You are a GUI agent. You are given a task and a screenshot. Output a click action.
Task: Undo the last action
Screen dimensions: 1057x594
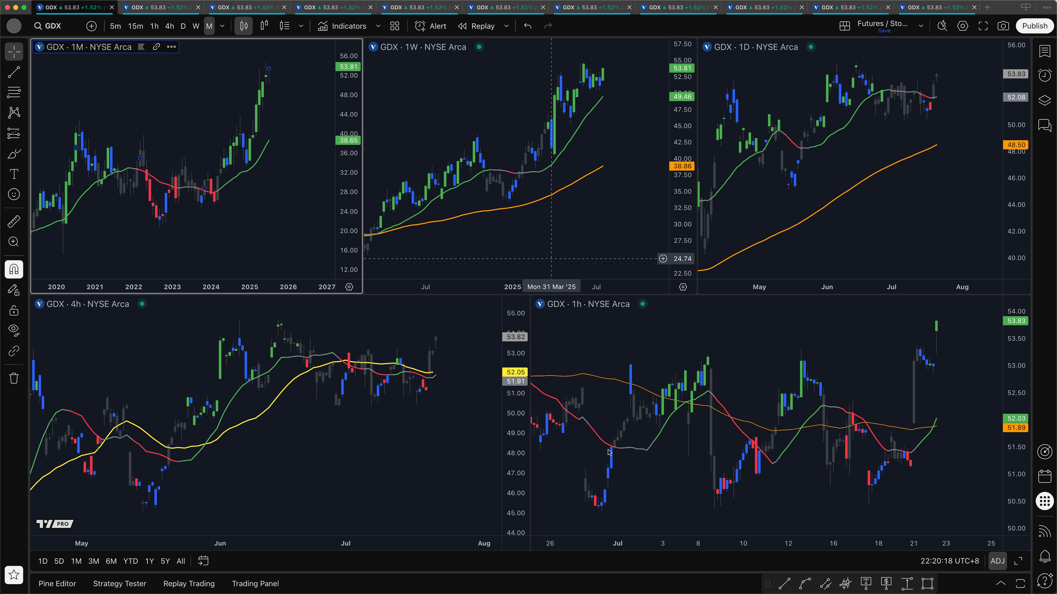[x=528, y=26]
